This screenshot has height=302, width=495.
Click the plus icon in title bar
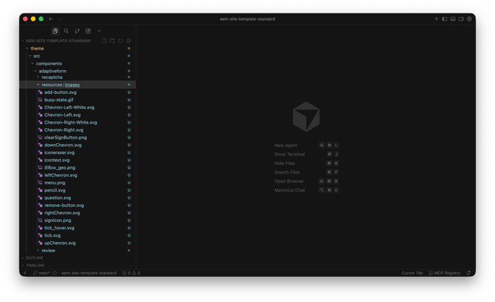(436, 19)
